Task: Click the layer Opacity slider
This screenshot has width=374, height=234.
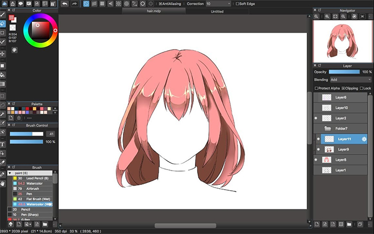Action: point(344,72)
